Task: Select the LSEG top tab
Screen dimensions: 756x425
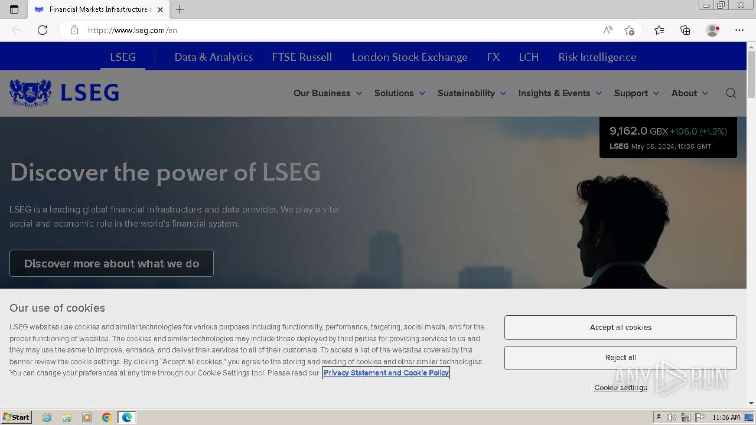Action: click(x=123, y=57)
